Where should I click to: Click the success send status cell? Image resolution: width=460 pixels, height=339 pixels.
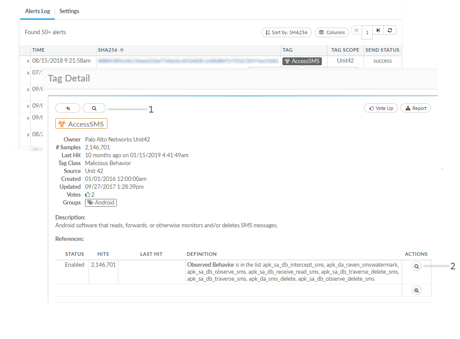(x=382, y=61)
